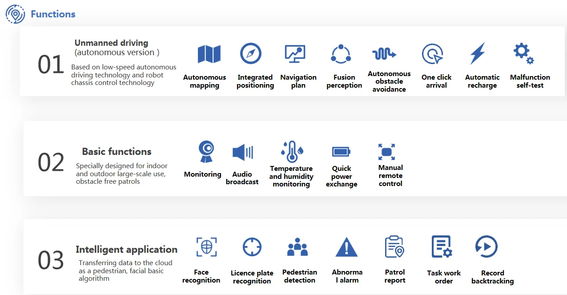Select the One click arrival icon

(x=432, y=54)
